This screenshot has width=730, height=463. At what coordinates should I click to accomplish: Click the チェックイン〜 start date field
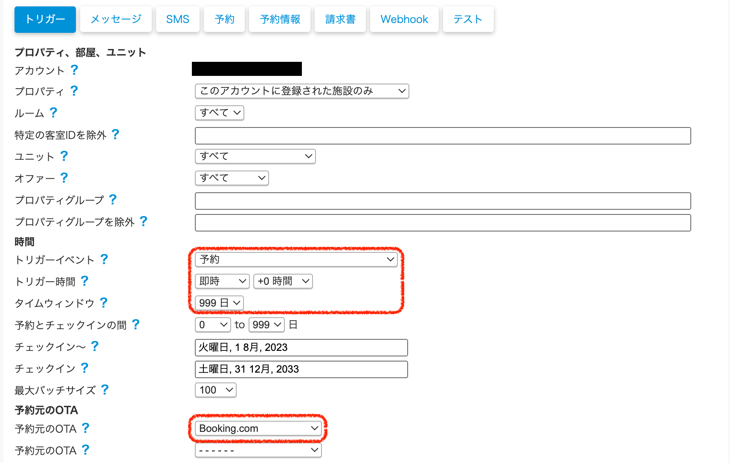point(301,347)
